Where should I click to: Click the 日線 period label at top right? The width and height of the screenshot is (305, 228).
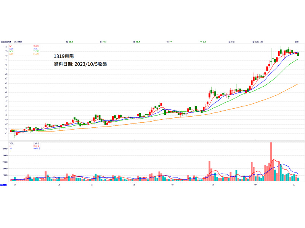(x=296, y=41)
